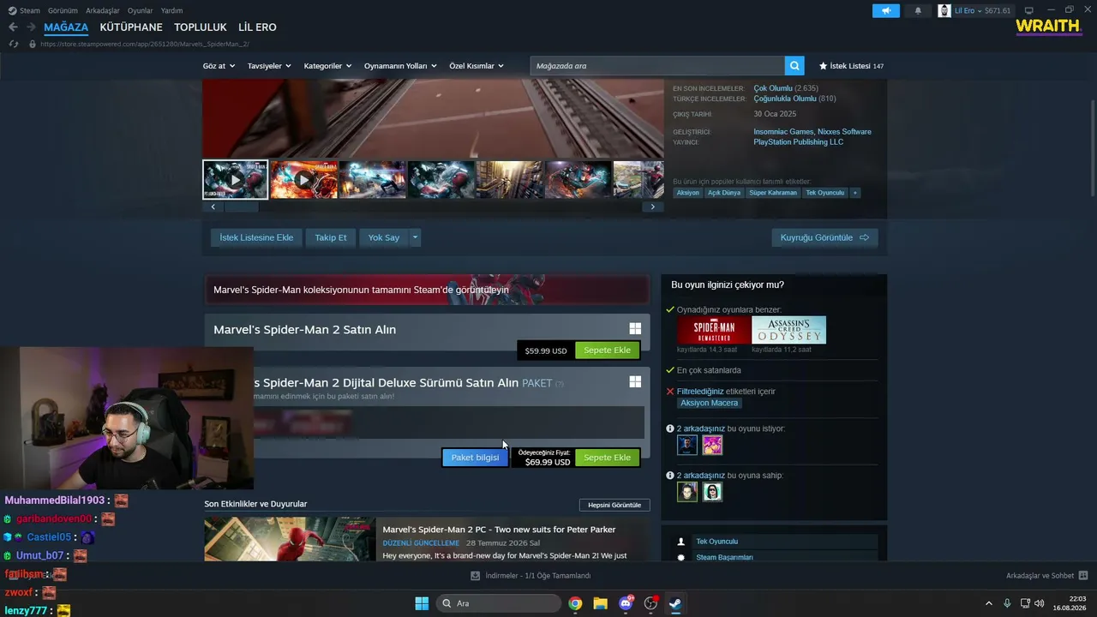This screenshot has width=1097, height=617.
Task: Expand Özel Kısımlar dropdown
Action: [477, 66]
